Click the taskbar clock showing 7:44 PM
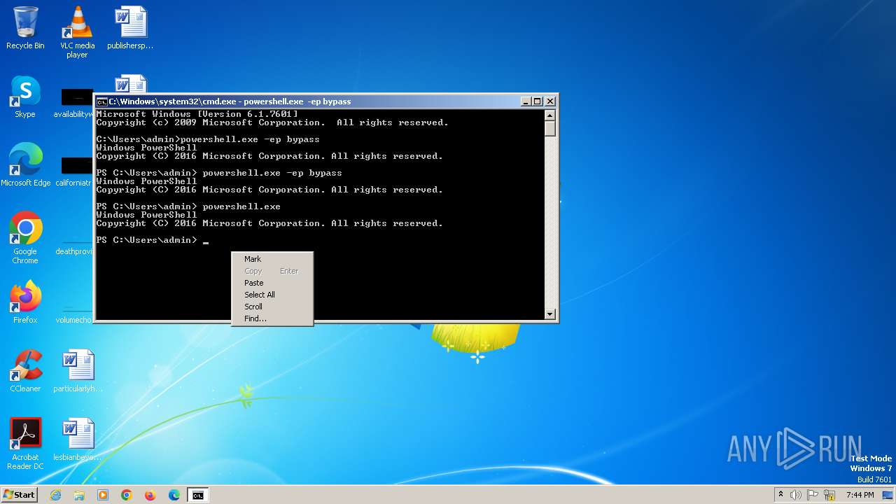The image size is (896, 504). pos(860,495)
